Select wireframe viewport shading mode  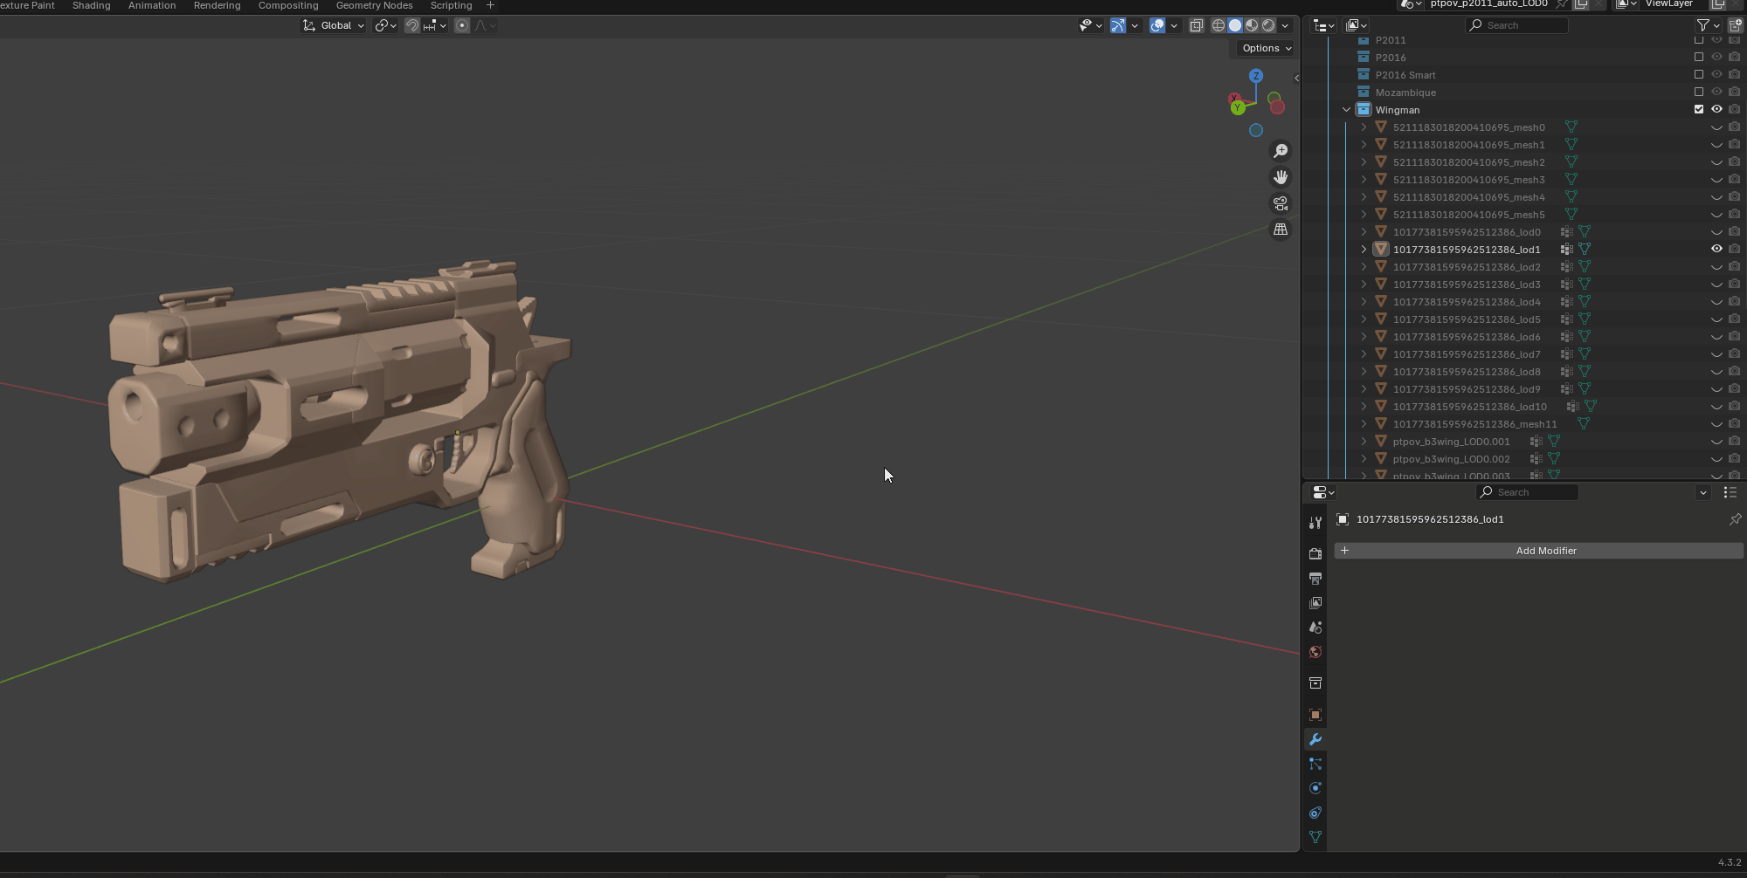1219,25
